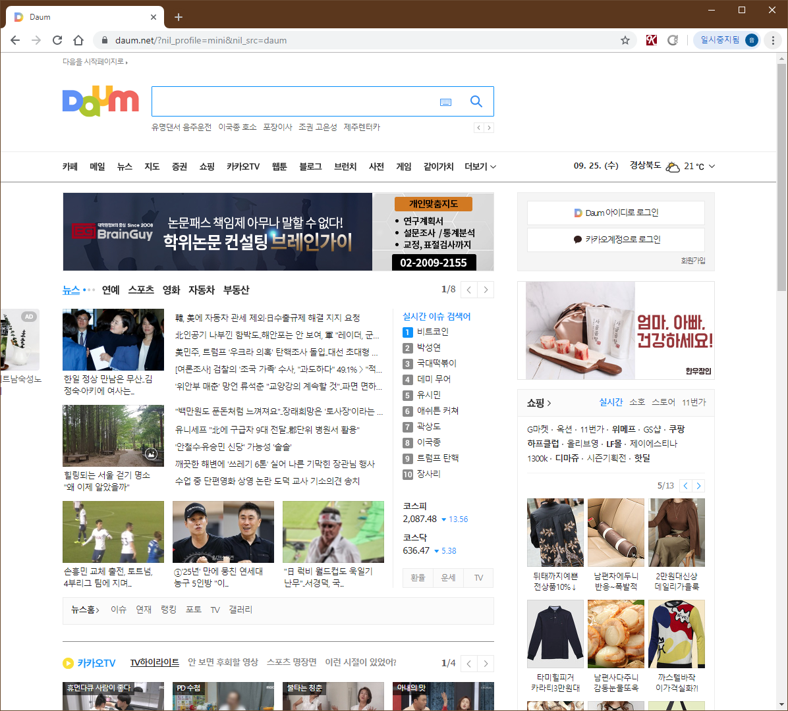This screenshot has width=788, height=711.
Task: Select the TV하이라이트 tab
Action: point(155,663)
